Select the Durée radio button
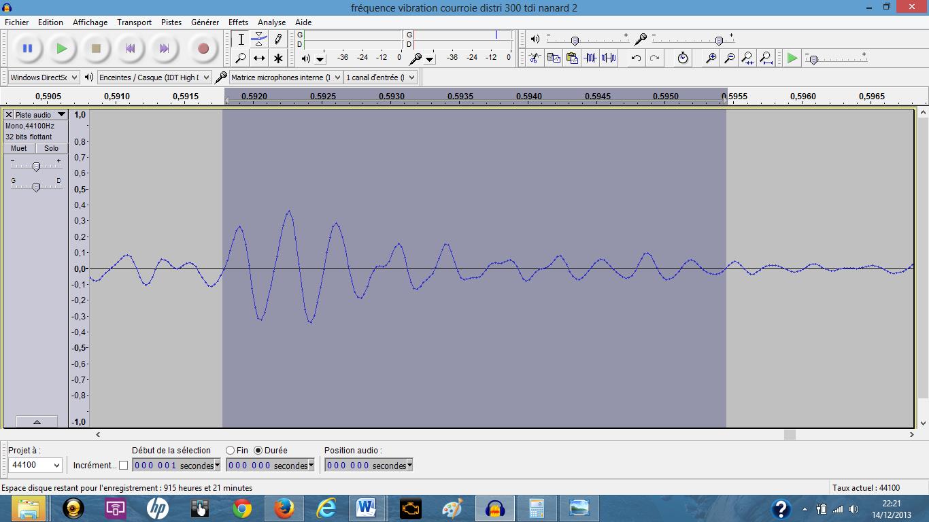Viewport: 929px width, 522px height. [258, 450]
